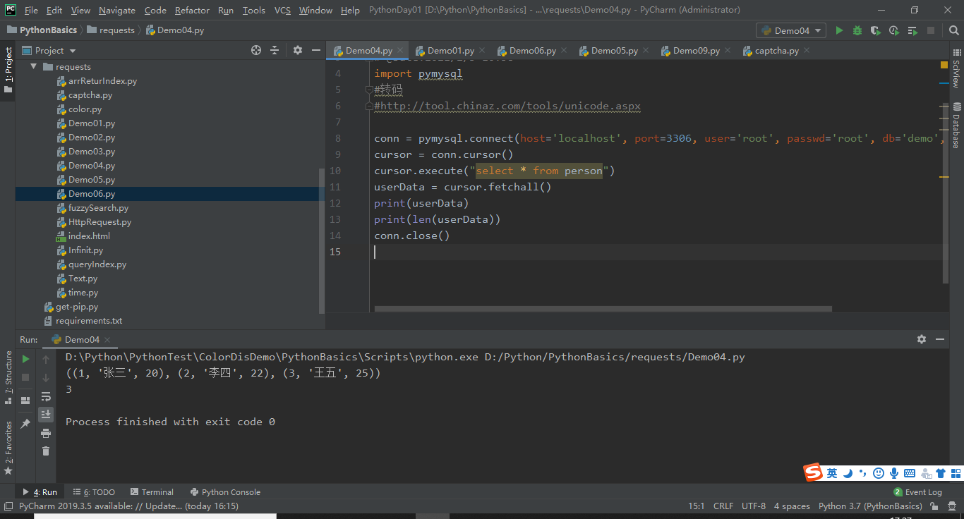Viewport: 964px width, 519px height.
Task: Toggle scroll to end in the Run console
Action: coord(46,415)
